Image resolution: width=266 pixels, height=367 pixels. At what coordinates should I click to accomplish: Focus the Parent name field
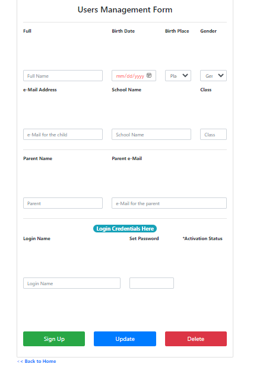coord(63,203)
